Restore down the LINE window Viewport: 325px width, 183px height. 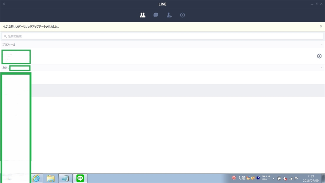point(317,4)
